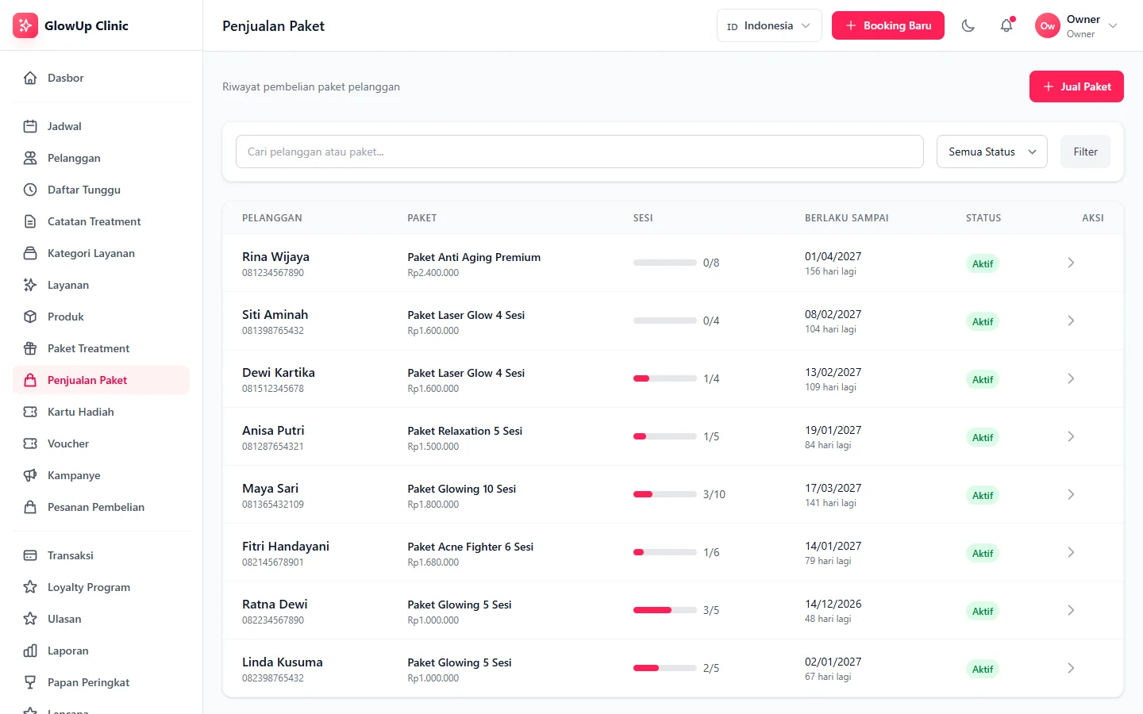Click the Kategori Layanan icon
Image resolution: width=1143 pixels, height=714 pixels.
pyautogui.click(x=30, y=253)
